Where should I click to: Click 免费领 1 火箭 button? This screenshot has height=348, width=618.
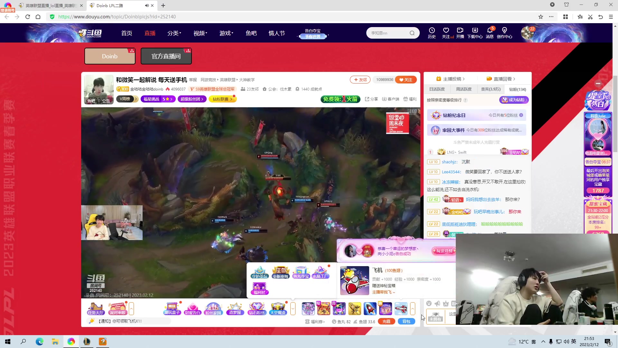[x=341, y=99]
